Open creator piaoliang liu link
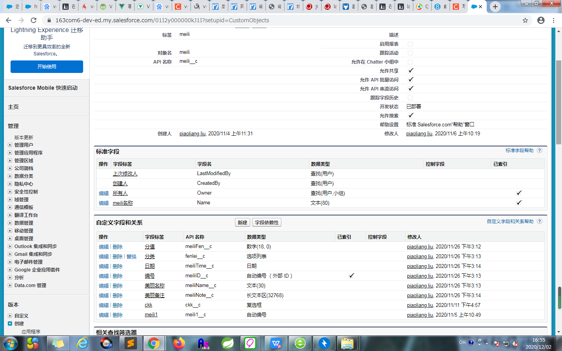Image resolution: width=562 pixels, height=351 pixels. (x=192, y=133)
